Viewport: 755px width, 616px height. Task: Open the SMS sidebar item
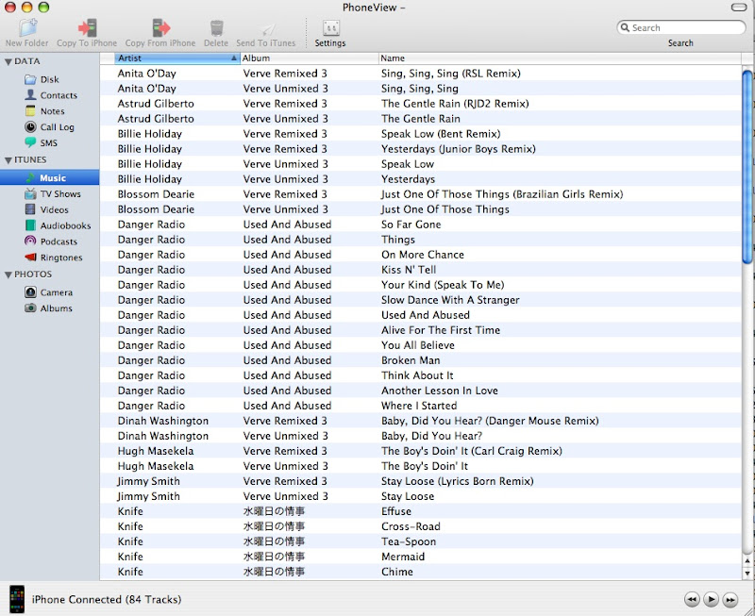(x=48, y=143)
